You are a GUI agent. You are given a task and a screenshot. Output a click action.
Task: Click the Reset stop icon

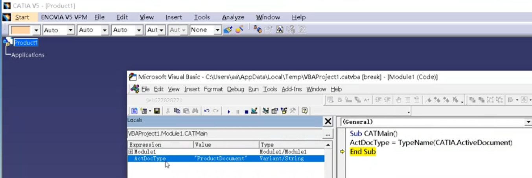pos(247,112)
